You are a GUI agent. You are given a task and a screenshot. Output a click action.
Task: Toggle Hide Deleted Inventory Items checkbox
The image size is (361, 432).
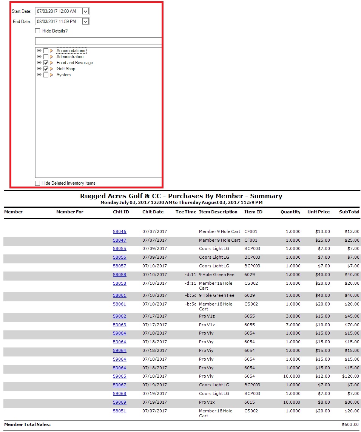(x=38, y=183)
